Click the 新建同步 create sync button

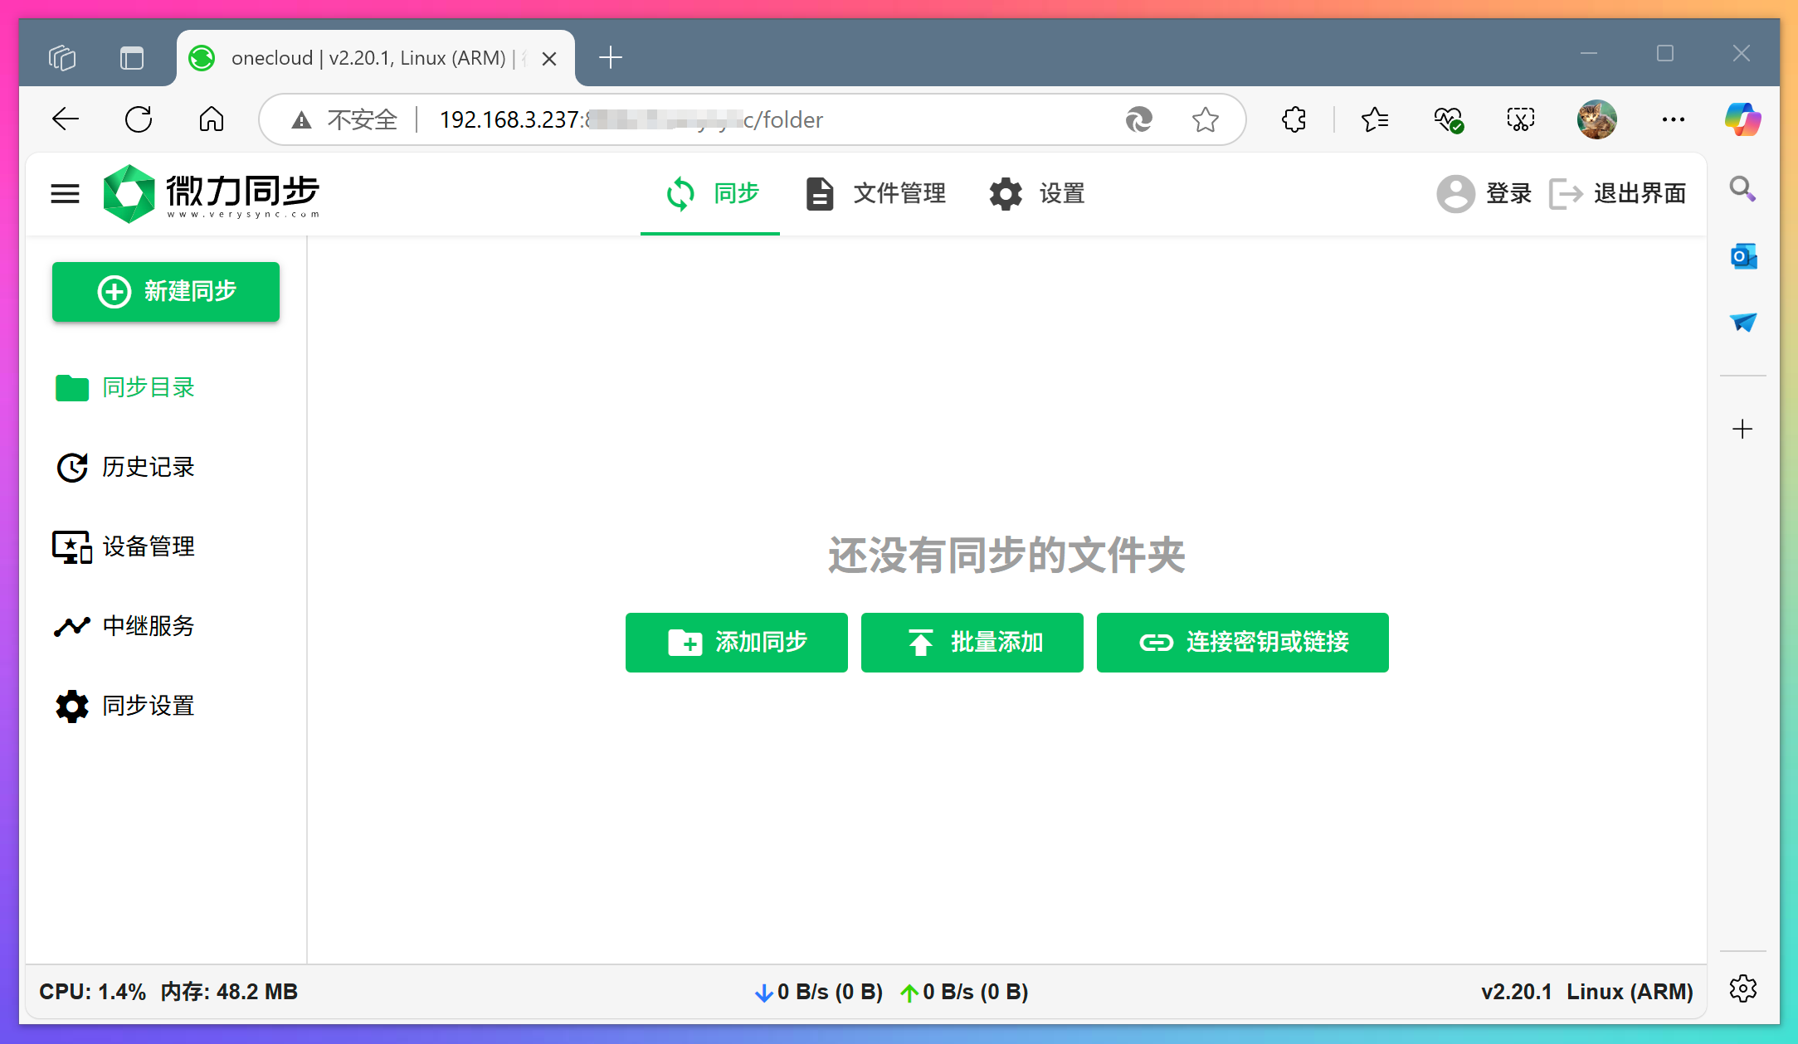click(x=166, y=291)
